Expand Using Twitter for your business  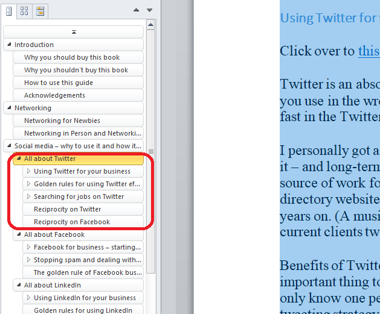click(x=28, y=172)
